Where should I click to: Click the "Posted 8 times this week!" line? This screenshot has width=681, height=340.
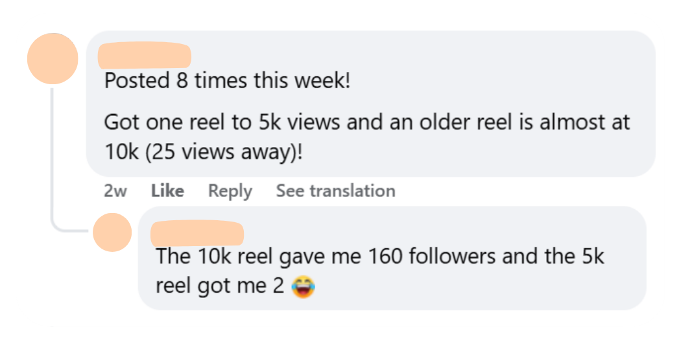226,82
